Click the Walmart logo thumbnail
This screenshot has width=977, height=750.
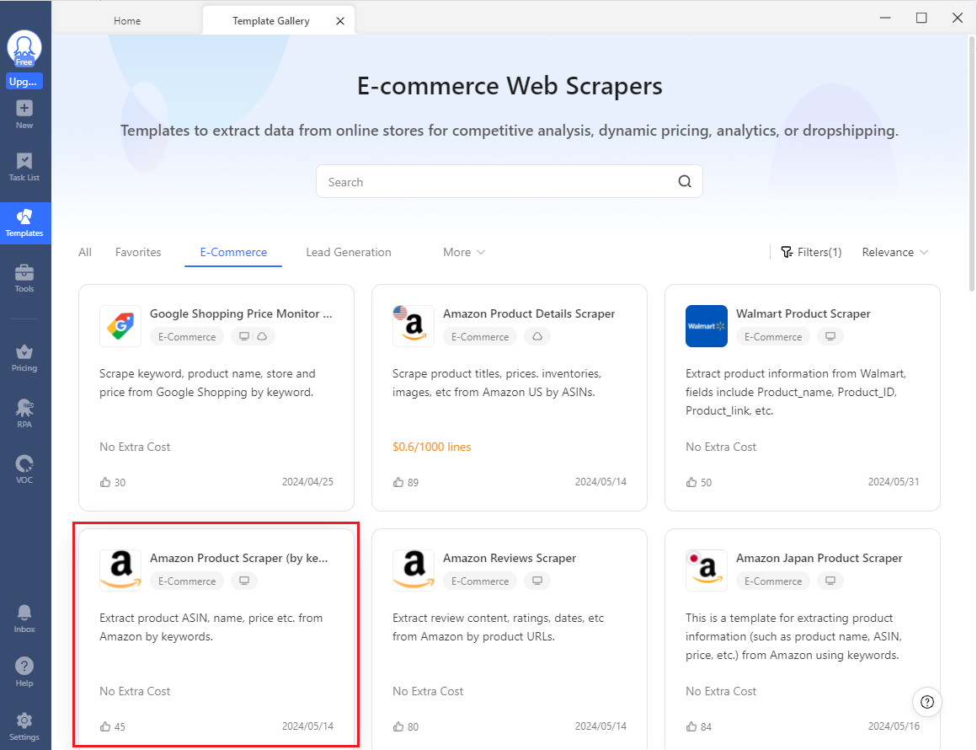coord(707,326)
